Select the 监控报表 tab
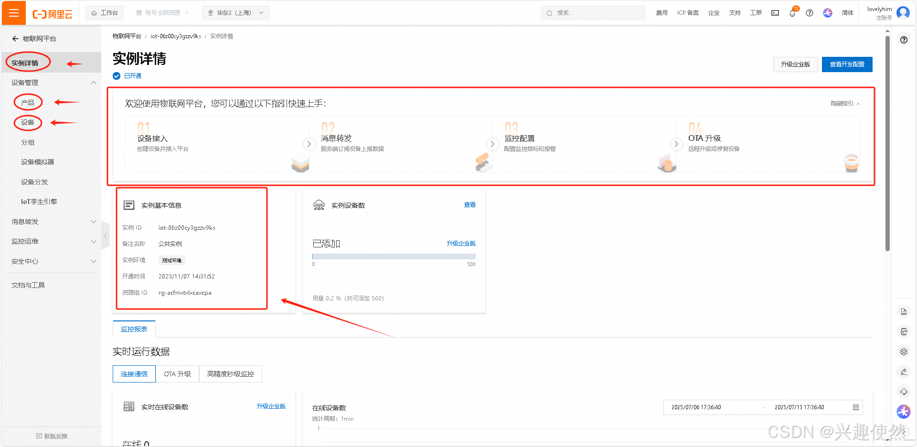Screen dimensions: 917x447 coord(134,329)
